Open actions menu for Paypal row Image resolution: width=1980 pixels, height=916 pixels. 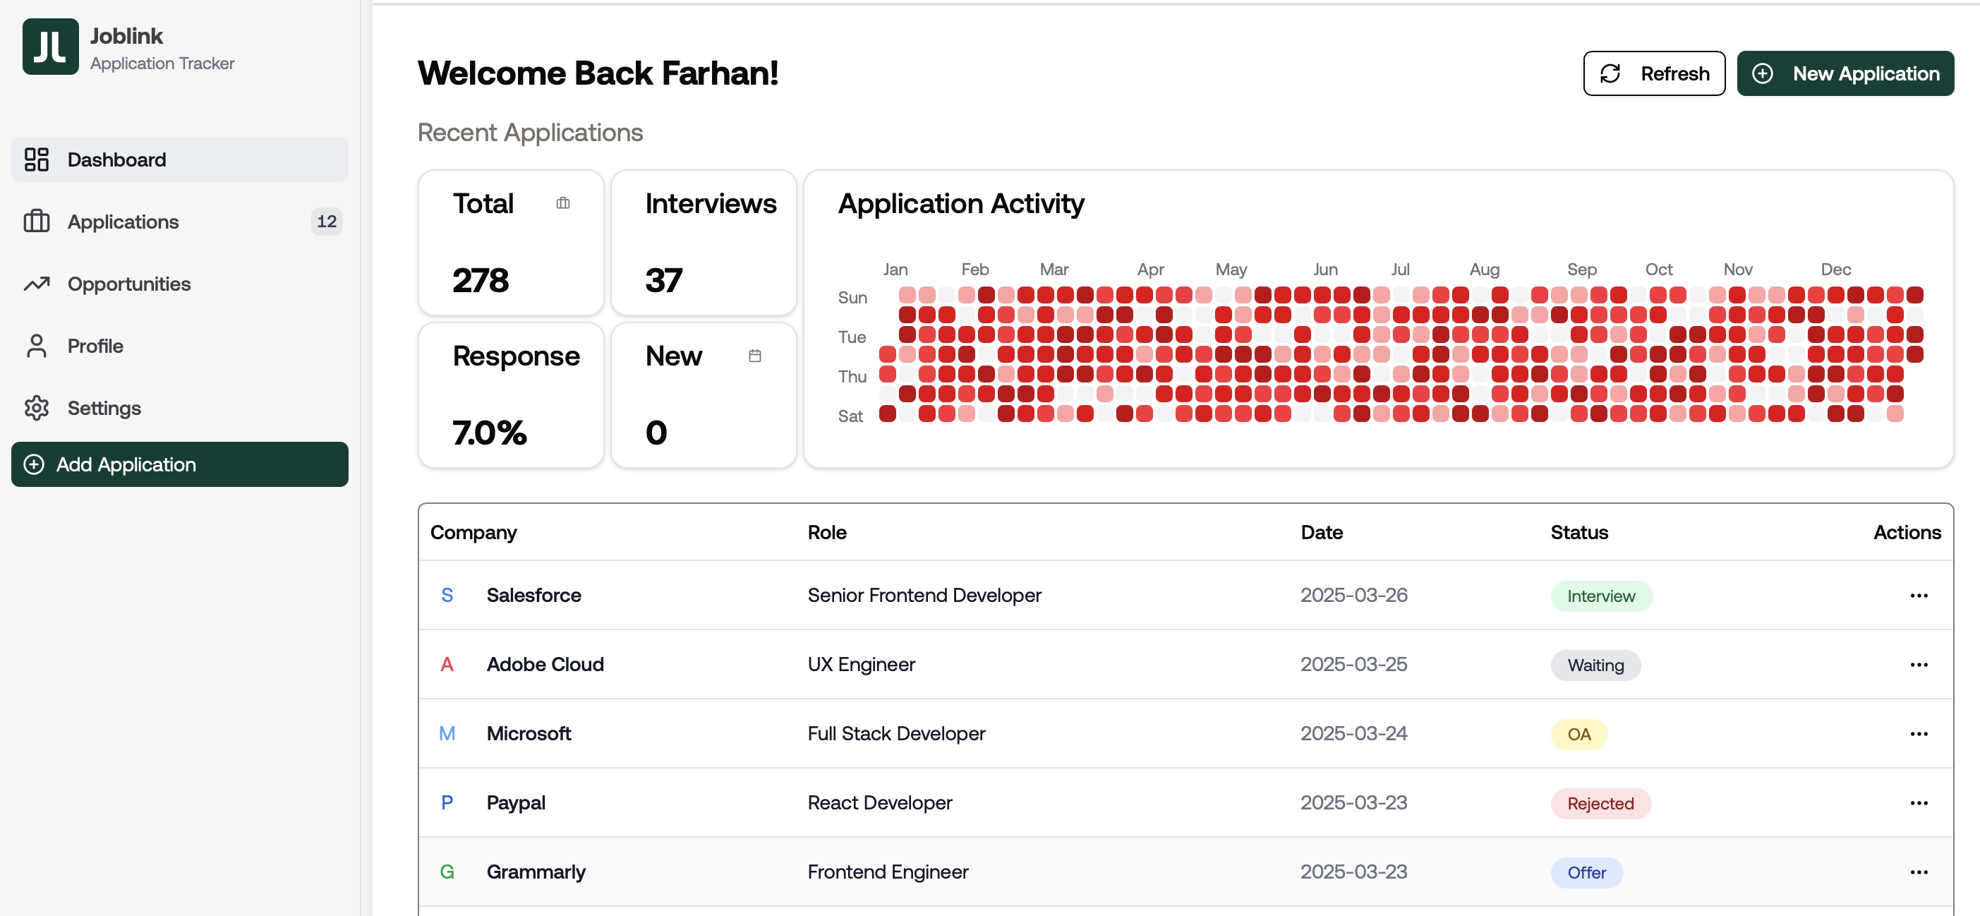pos(1919,803)
